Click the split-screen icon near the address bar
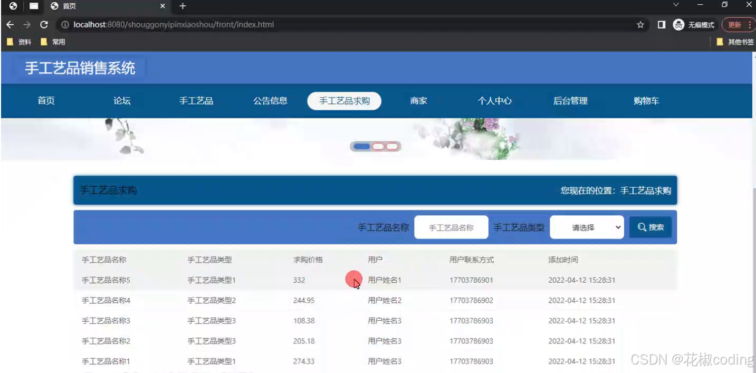Viewport: 756px width, 373px height. 661,24
